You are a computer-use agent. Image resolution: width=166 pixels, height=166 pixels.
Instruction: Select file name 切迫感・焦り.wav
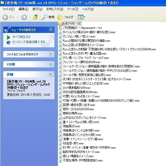pyautogui.click(x=73, y=143)
